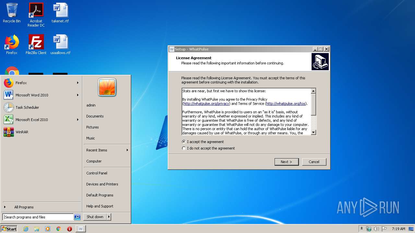
Task: Expand the Recent Items submenu arrow
Action: pyautogui.click(x=127, y=150)
